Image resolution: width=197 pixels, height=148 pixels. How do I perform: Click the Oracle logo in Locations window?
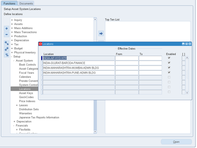coord(40,44)
